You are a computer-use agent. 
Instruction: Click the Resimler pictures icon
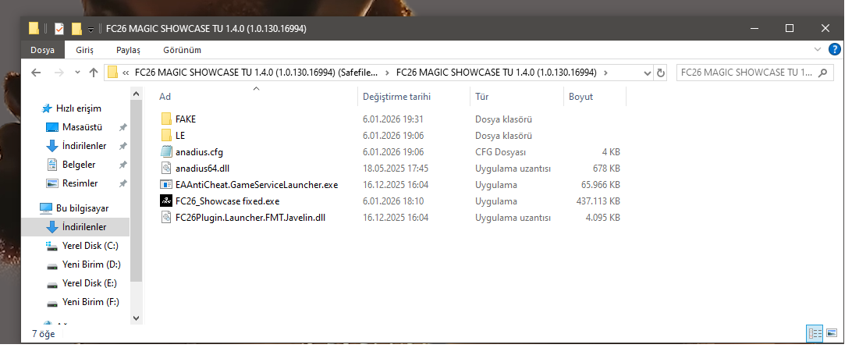[x=52, y=183]
